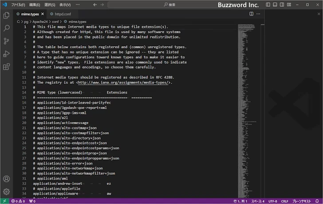The height and width of the screenshot is (204, 323).
Task: Open the Accounts menu icon
Action: (6, 179)
